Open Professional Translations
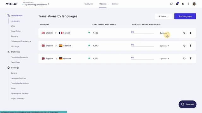 21,41
